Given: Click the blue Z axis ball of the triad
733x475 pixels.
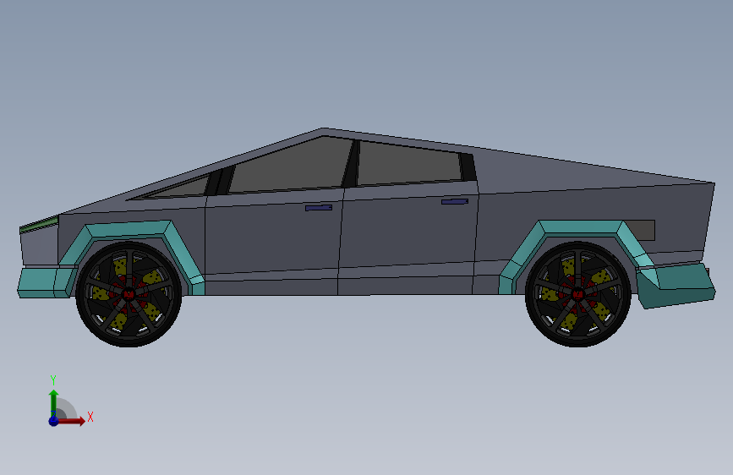Looking at the screenshot, I should point(53,421).
